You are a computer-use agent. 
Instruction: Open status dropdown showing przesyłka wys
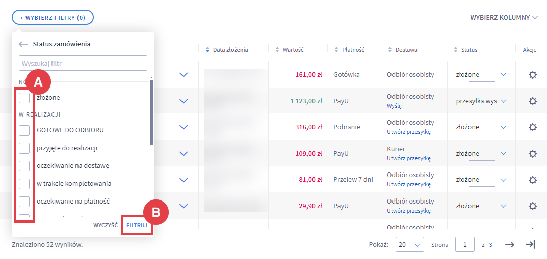click(481, 101)
